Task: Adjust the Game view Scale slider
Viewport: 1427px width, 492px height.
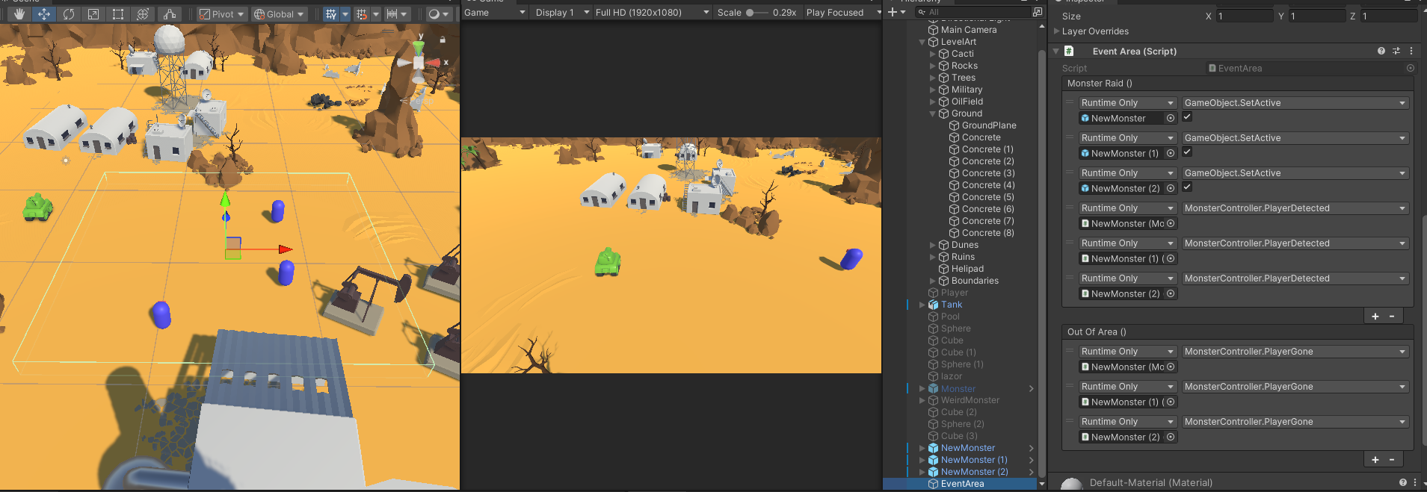Action: pos(756,13)
